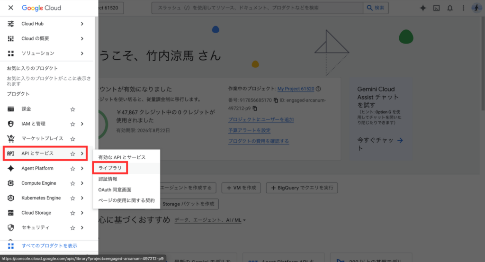Expand the ソリューション submenu chevron

click(82, 54)
